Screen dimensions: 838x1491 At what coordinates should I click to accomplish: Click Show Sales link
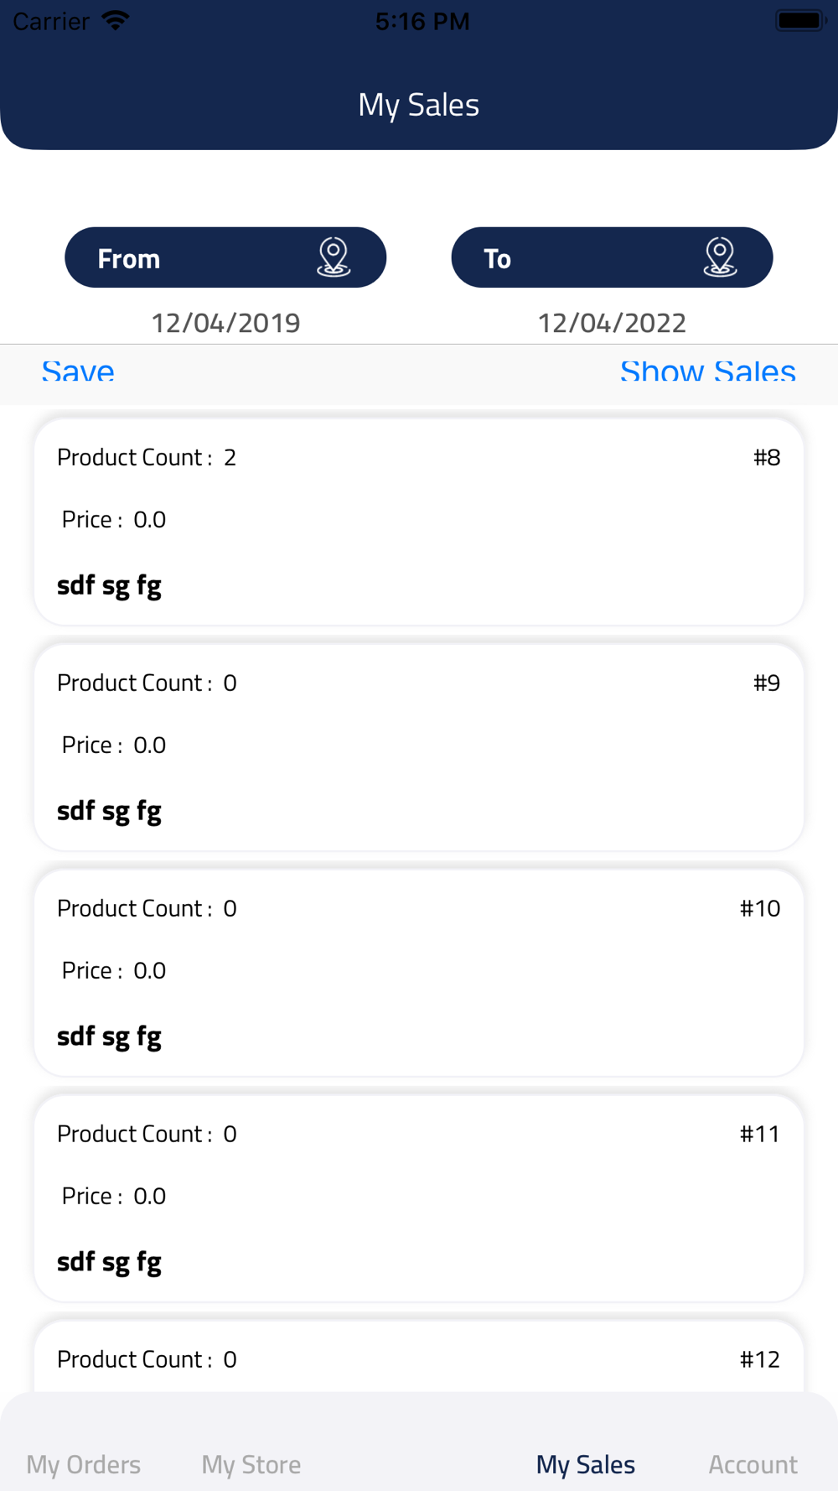point(708,371)
